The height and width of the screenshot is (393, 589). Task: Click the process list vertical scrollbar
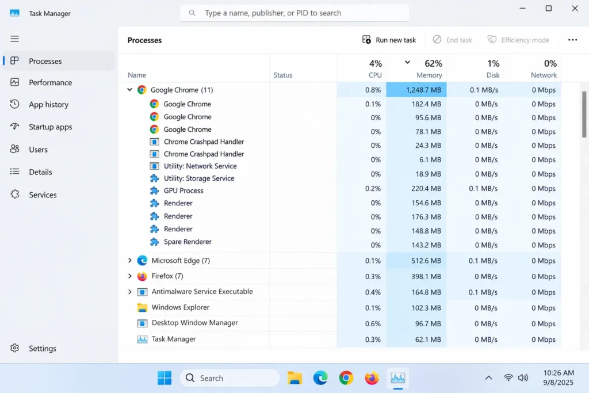(x=584, y=115)
